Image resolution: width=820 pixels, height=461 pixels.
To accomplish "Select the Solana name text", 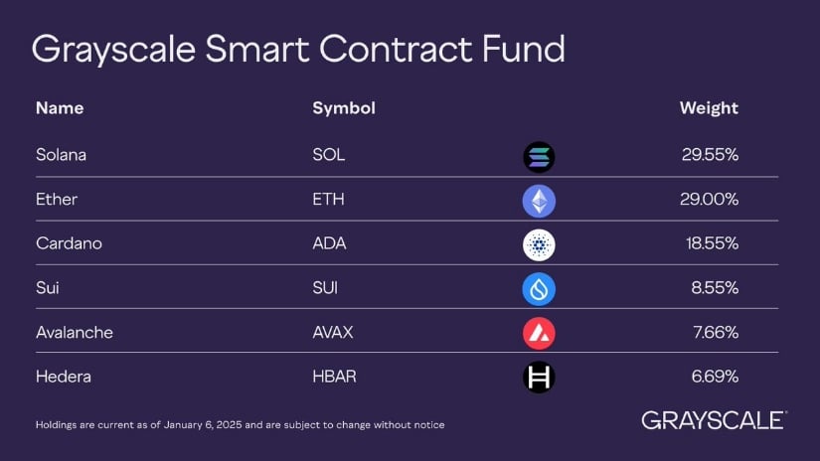I will point(61,155).
